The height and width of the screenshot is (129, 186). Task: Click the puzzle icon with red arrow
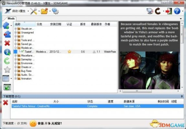tap(7, 34)
